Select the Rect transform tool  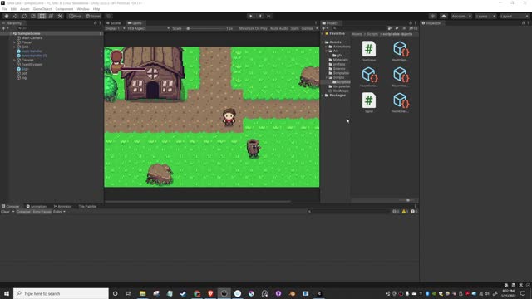pyautogui.click(x=42, y=17)
